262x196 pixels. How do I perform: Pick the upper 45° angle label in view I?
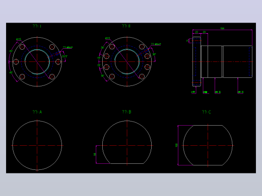11,51
